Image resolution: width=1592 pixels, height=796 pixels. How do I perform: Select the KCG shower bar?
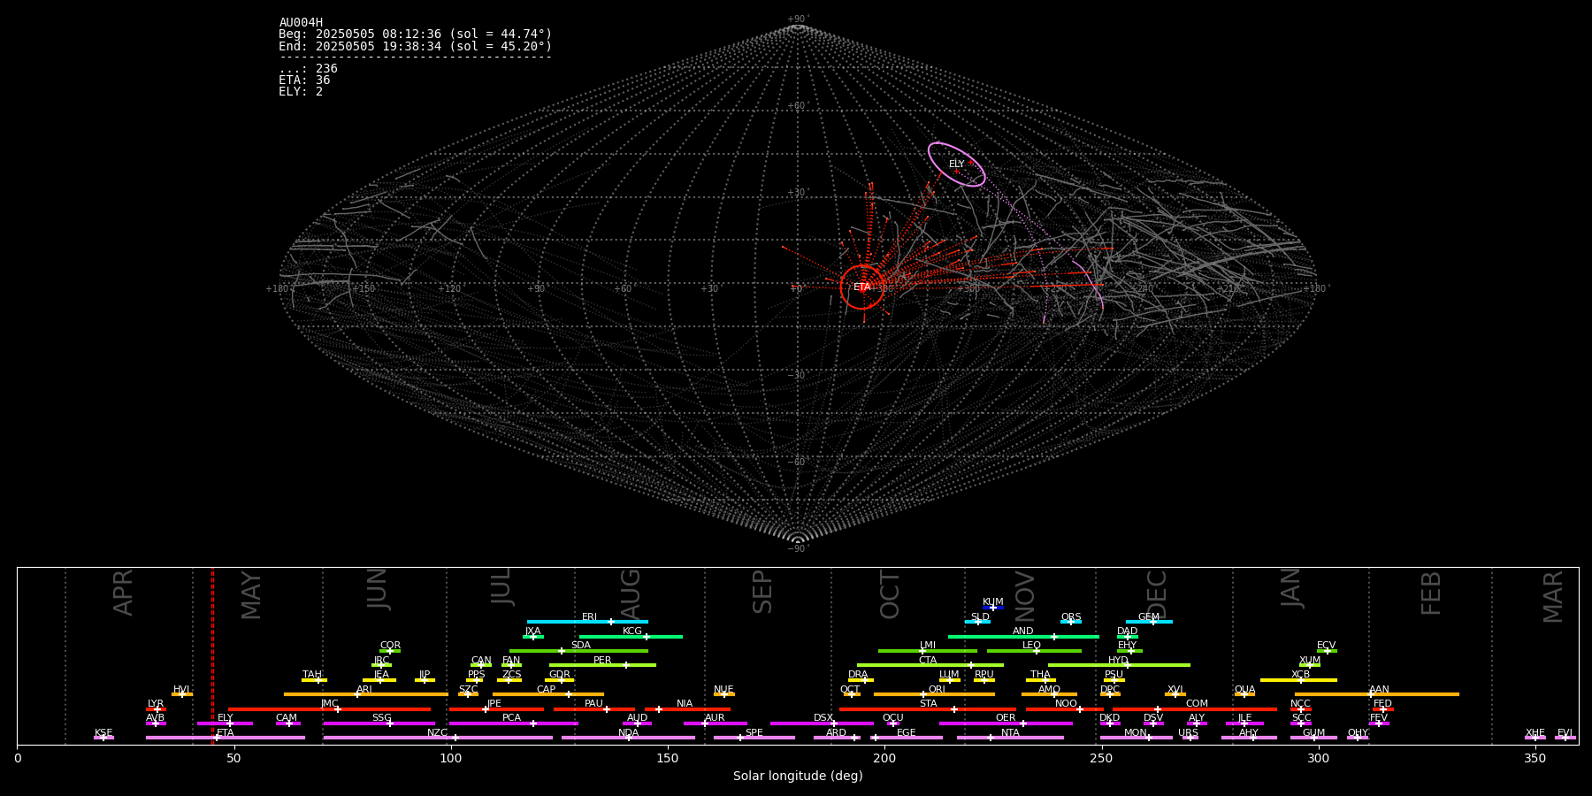point(631,637)
